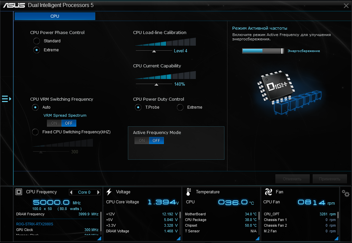Click the CPU Frequency chip icon
Screen dimensions: 352x243
click(19, 192)
